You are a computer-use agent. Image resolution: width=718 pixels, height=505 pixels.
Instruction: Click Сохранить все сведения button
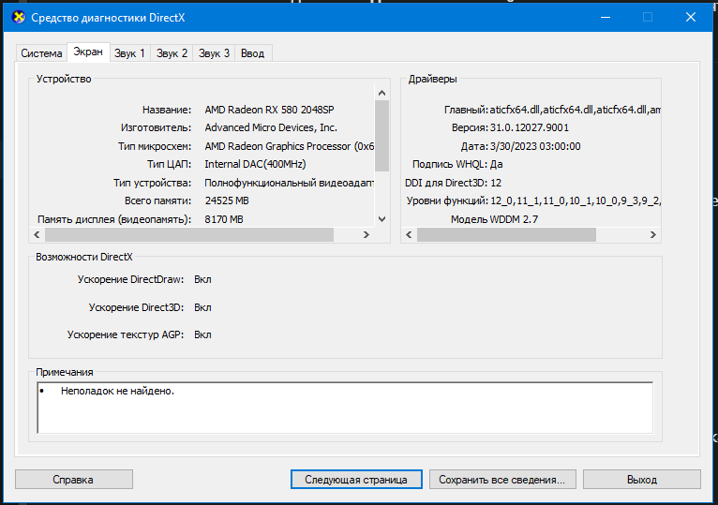click(501, 479)
